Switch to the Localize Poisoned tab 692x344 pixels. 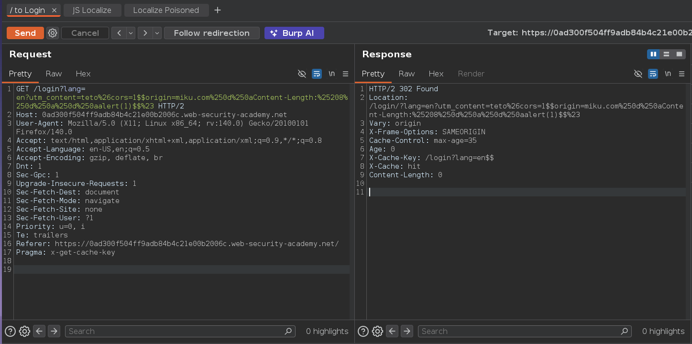[x=166, y=10]
